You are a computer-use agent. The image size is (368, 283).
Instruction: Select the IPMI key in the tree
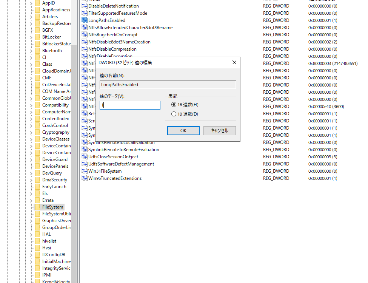[x=47, y=275]
